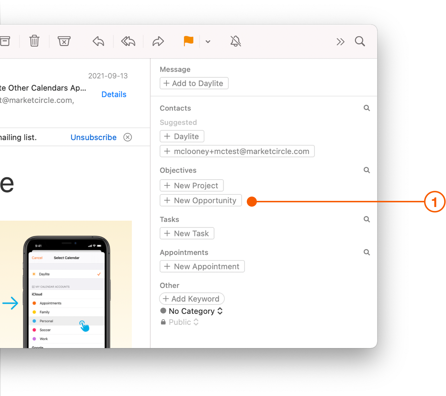This screenshot has width=446, height=396.
Task: Click the gray No Category color dot
Action: 163,311
